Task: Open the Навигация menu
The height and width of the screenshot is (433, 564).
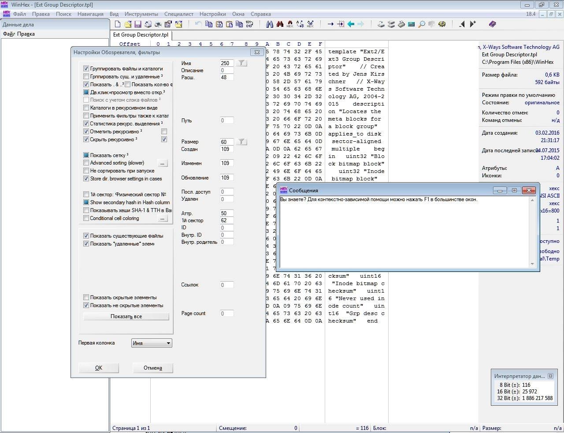Action: (90, 14)
